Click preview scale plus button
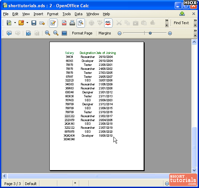The width and height of the screenshot is (199, 188). click(170, 33)
